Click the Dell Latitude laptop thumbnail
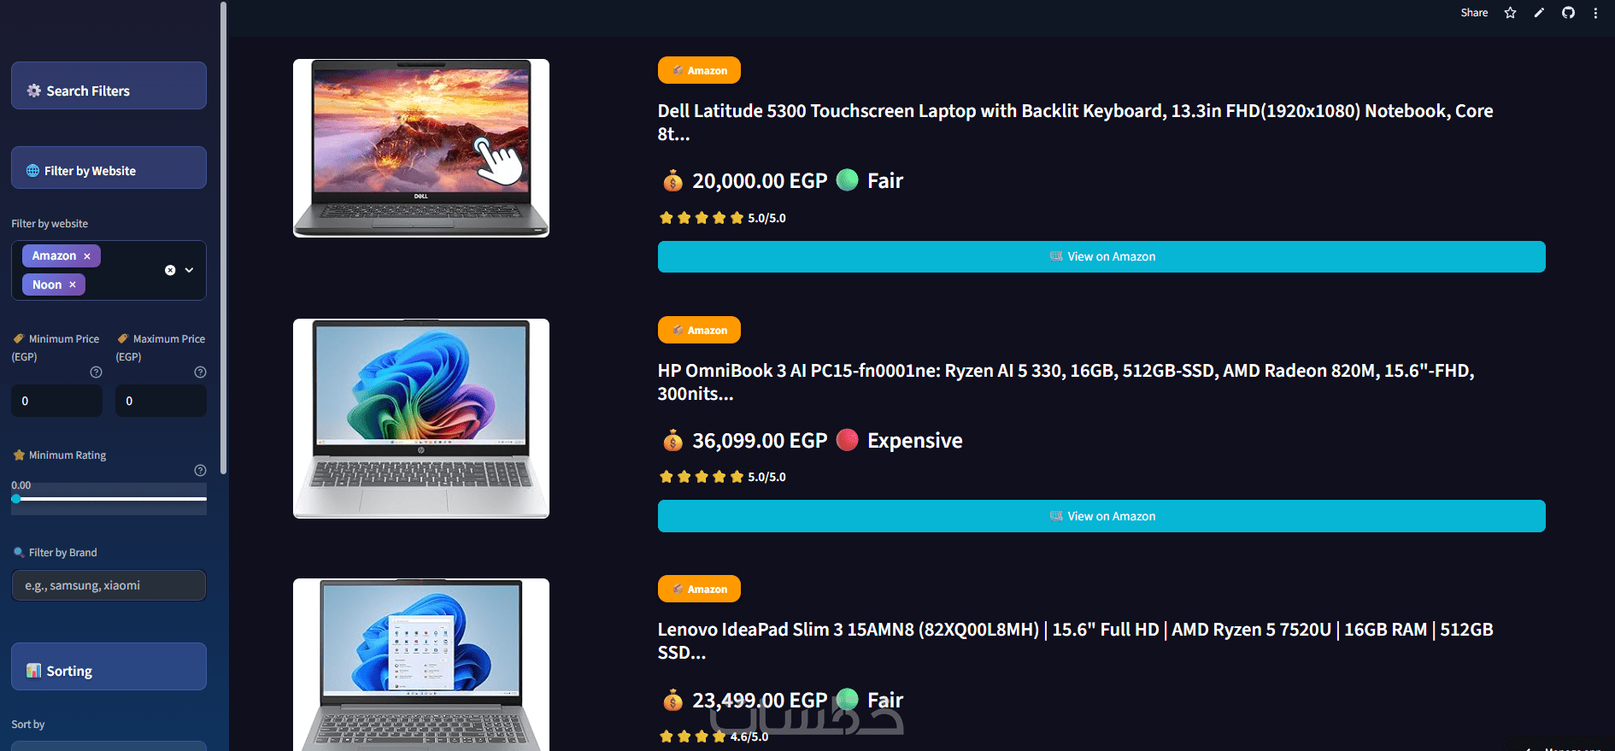The width and height of the screenshot is (1615, 751). (421, 148)
